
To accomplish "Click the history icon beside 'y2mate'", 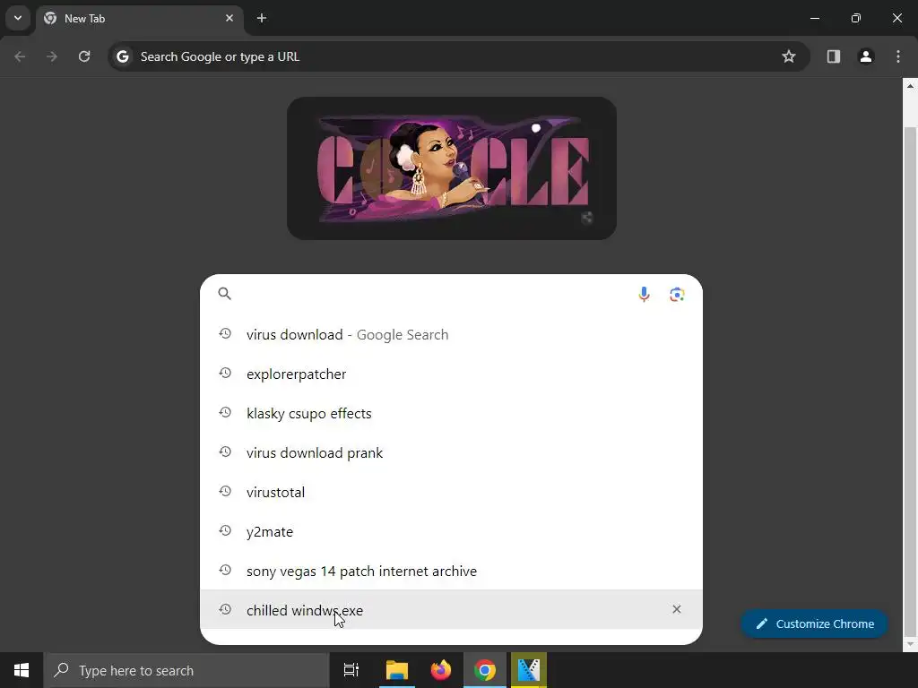I will pyautogui.click(x=225, y=530).
